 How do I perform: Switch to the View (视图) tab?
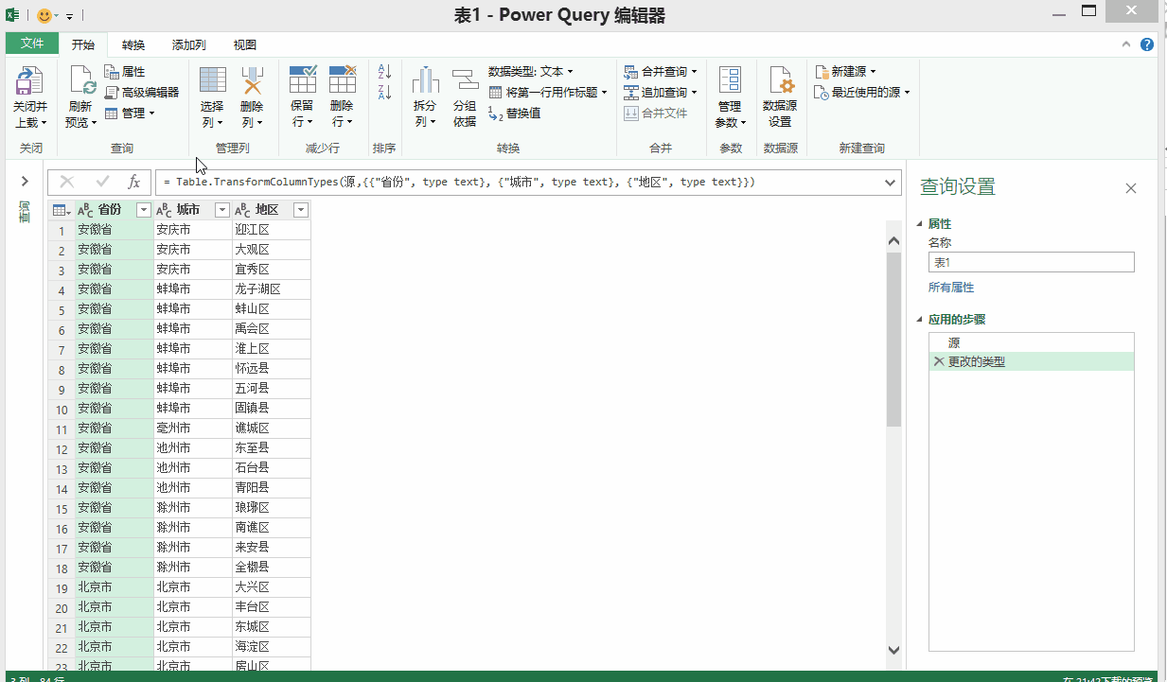(x=245, y=44)
